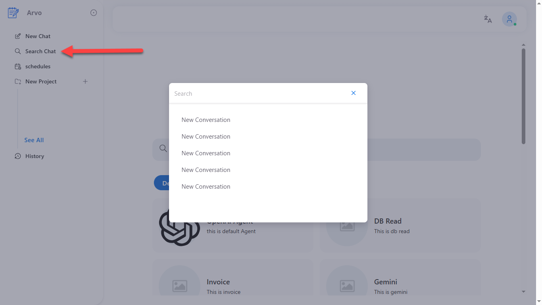Click the sidebar collapse circle icon
Image resolution: width=542 pixels, height=305 pixels.
click(94, 12)
